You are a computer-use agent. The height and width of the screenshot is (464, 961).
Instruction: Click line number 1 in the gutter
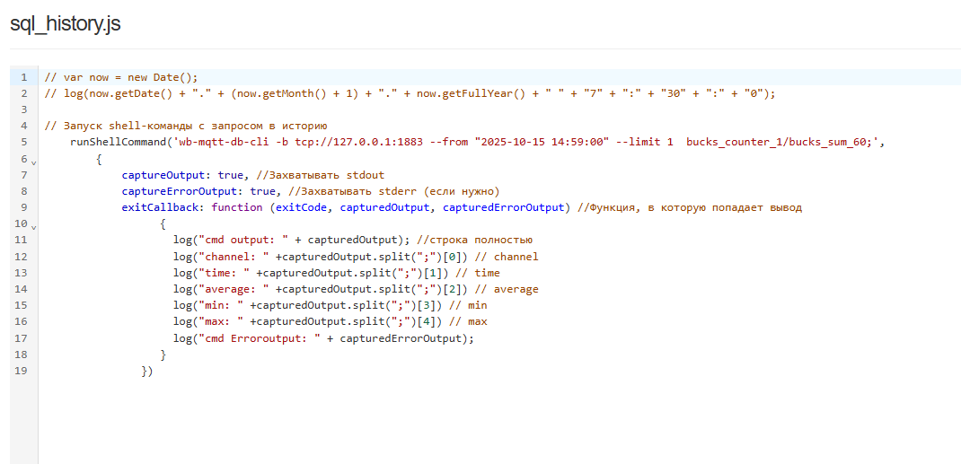(23, 77)
